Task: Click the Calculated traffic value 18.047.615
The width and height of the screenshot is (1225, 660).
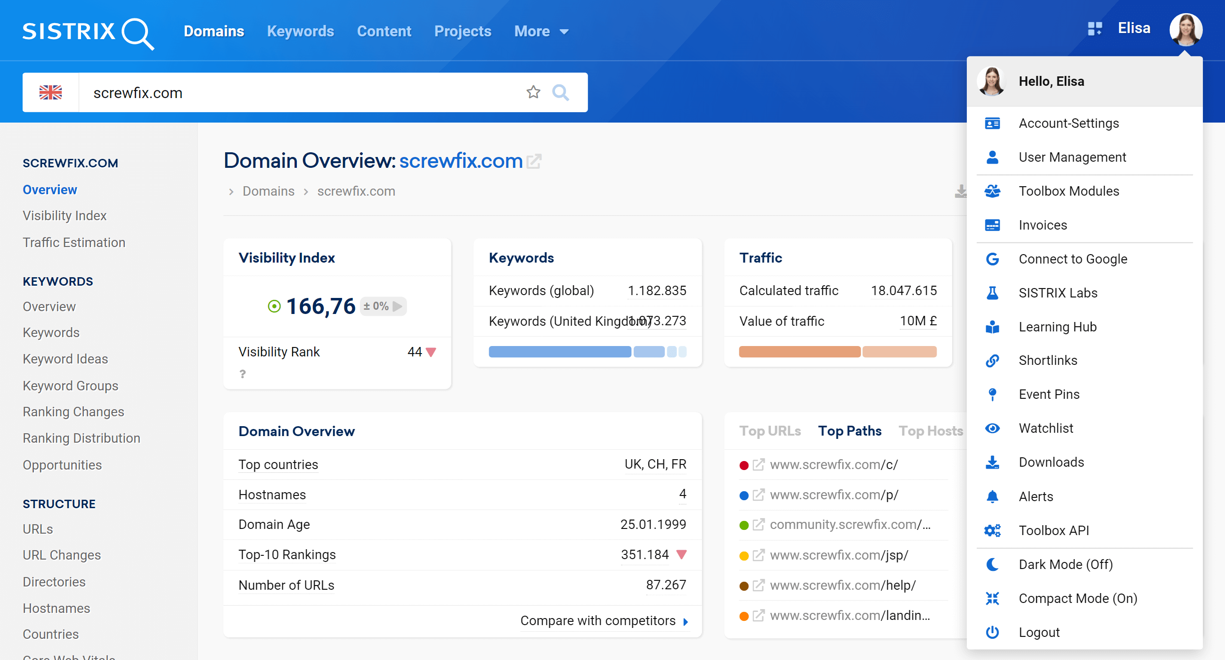Action: pos(904,291)
